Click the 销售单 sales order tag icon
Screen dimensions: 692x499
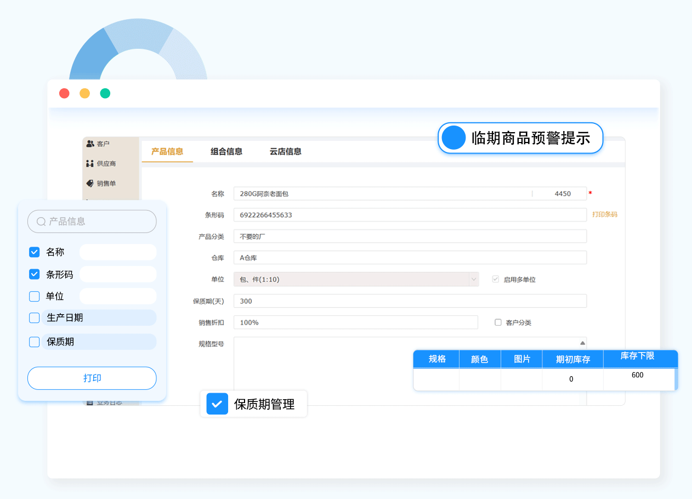(x=90, y=183)
